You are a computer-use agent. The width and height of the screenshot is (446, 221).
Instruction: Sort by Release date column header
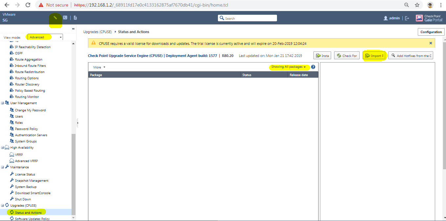pyautogui.click(x=303, y=75)
